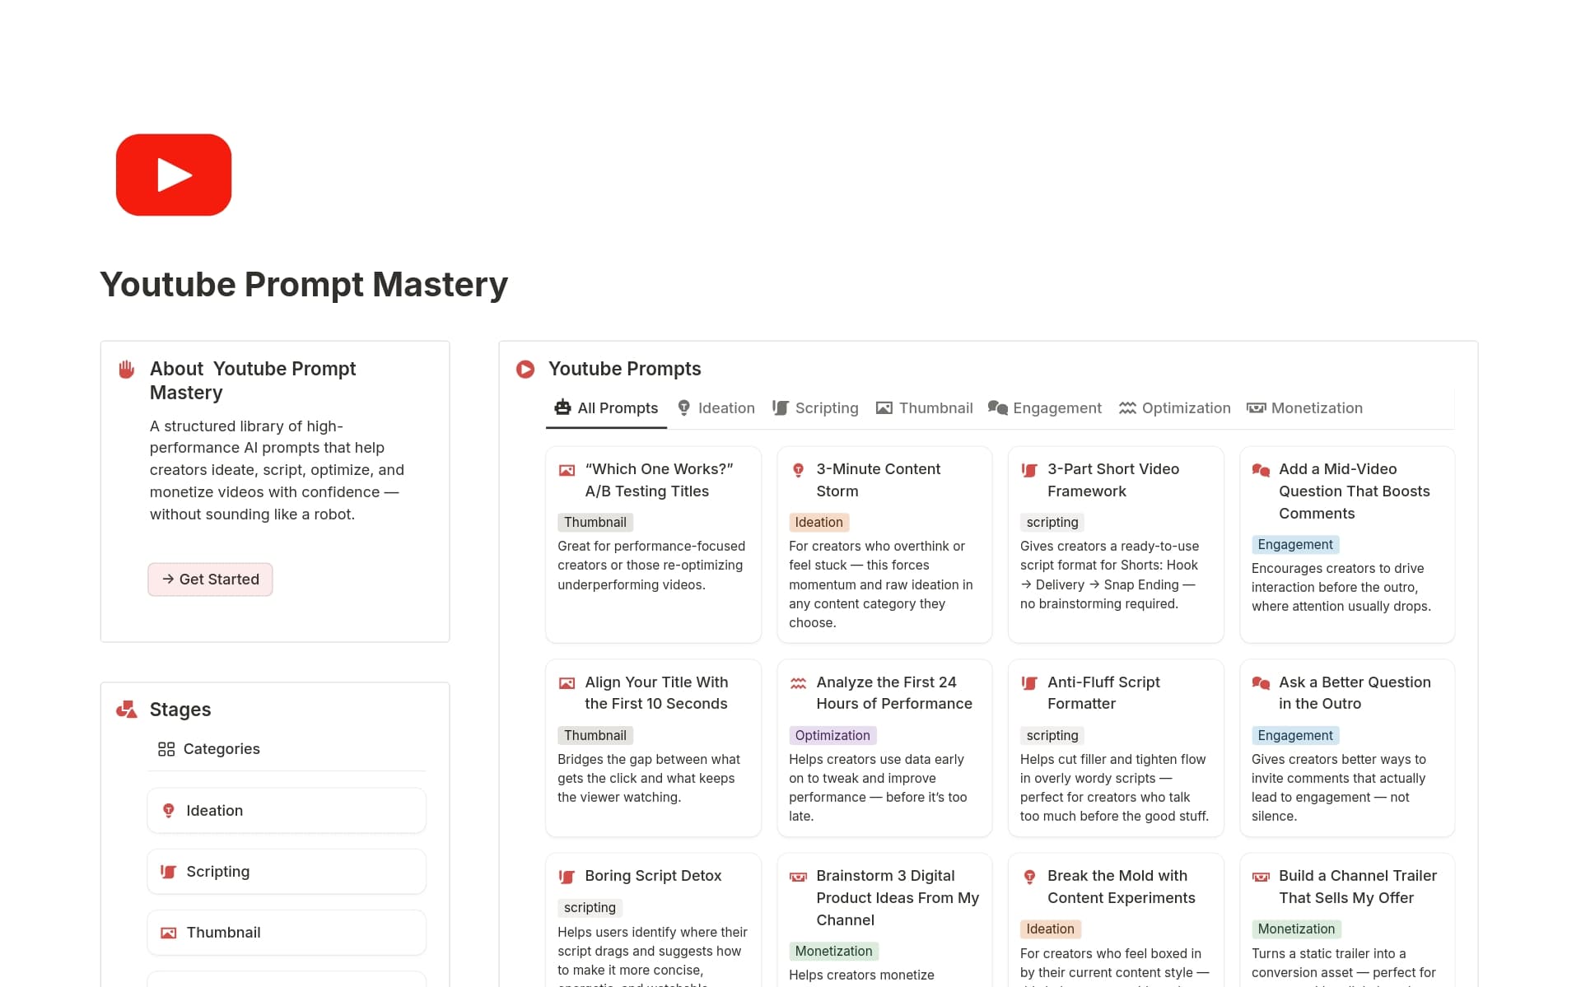The width and height of the screenshot is (1581, 987).
Task: Click the Categories grid icon
Action: pos(166,748)
